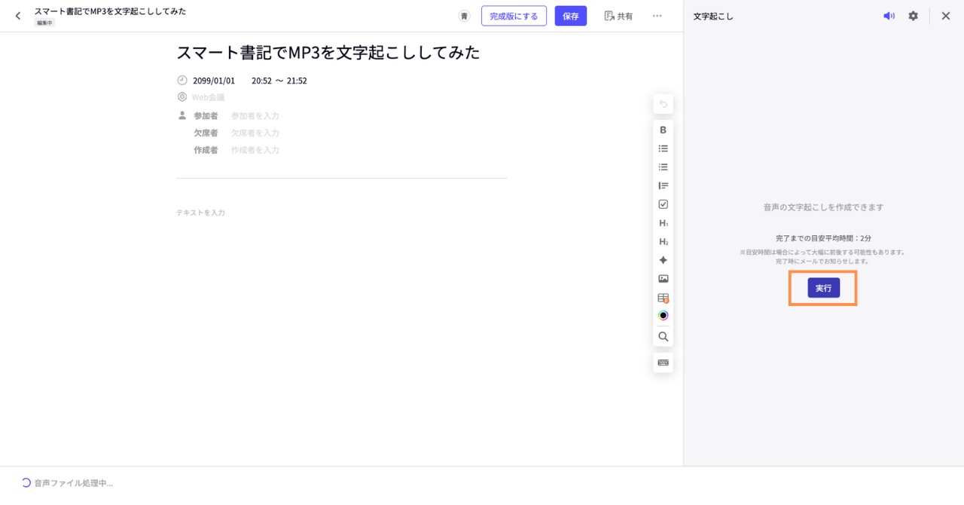Apply Heading 1 style
The image size is (964, 505).
pos(663,223)
